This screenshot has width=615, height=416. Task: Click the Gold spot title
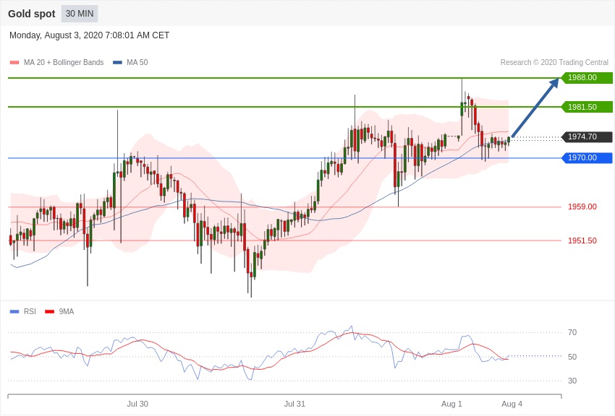click(x=32, y=14)
